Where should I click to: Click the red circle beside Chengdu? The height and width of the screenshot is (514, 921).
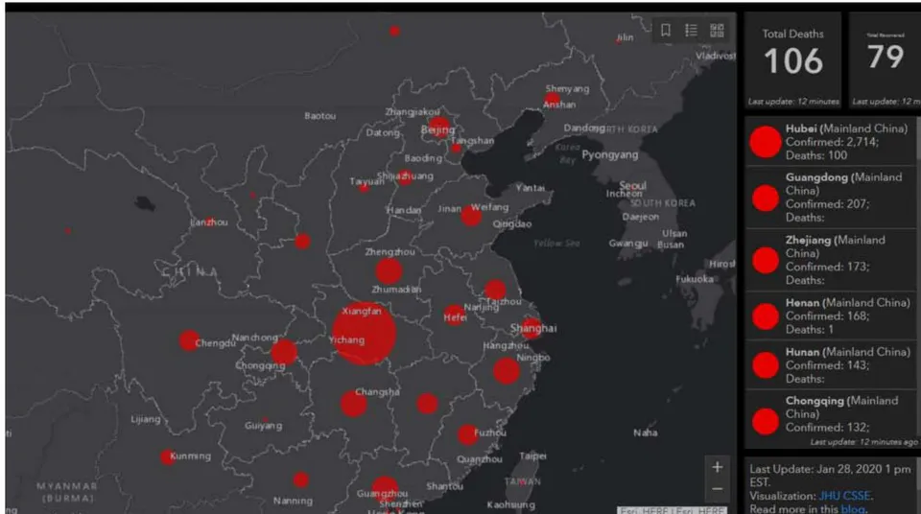[189, 340]
